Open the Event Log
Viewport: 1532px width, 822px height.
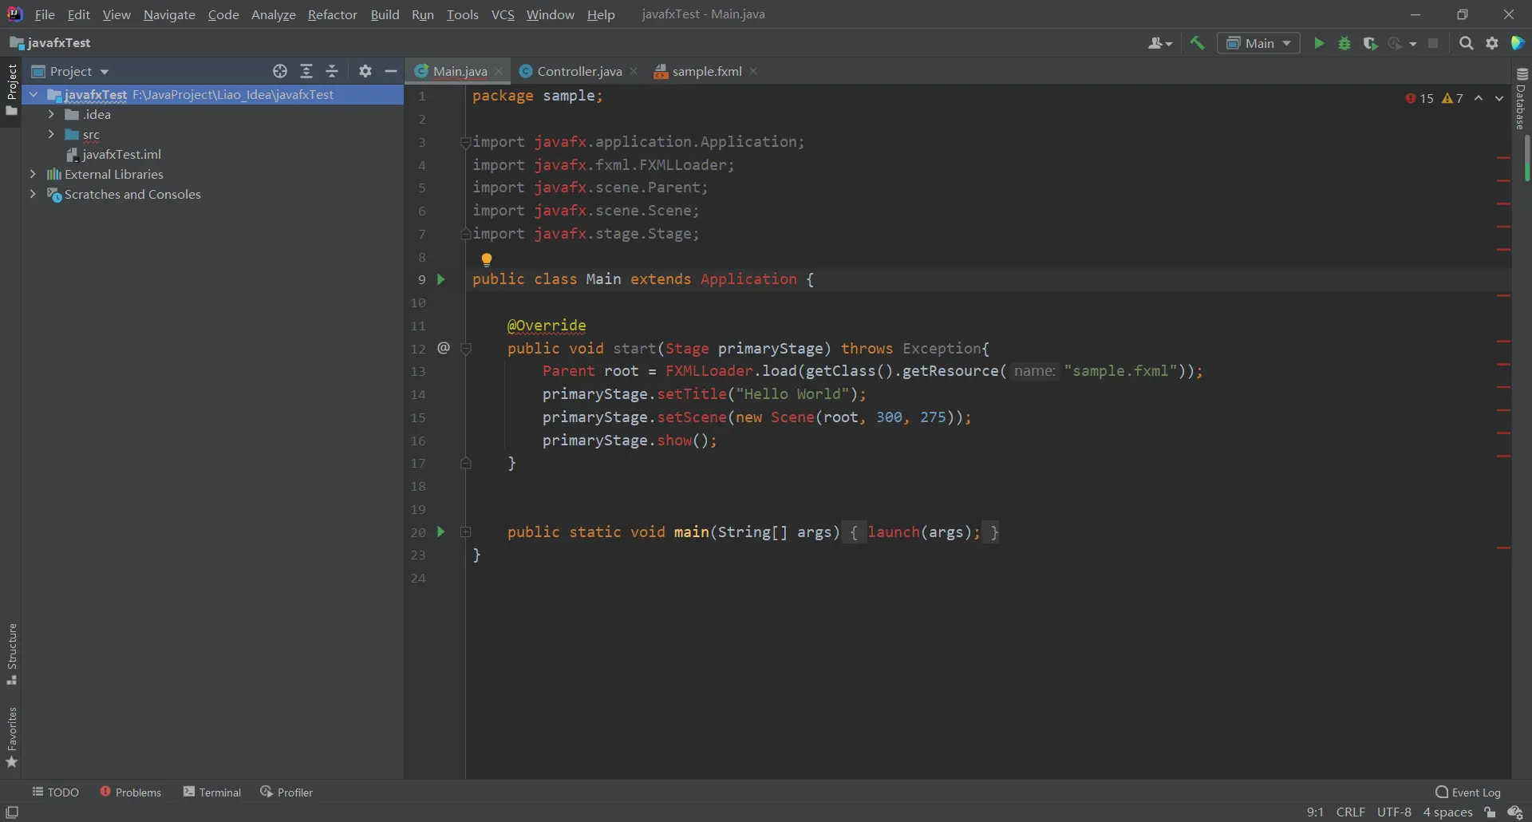1468,792
